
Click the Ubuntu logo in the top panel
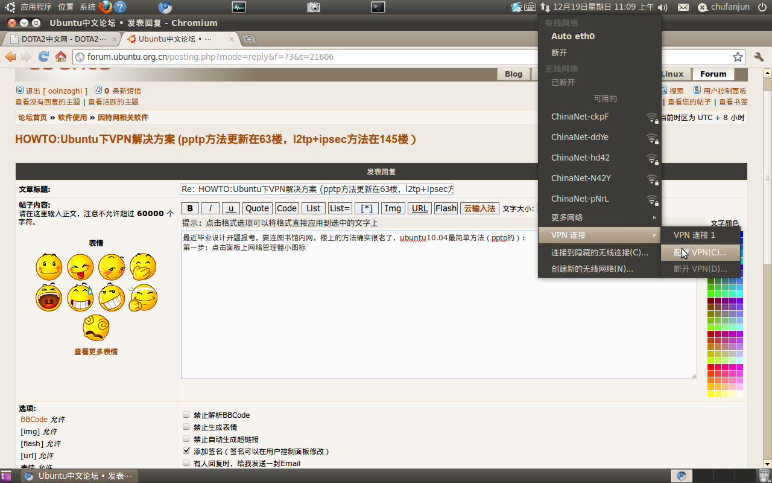10,7
